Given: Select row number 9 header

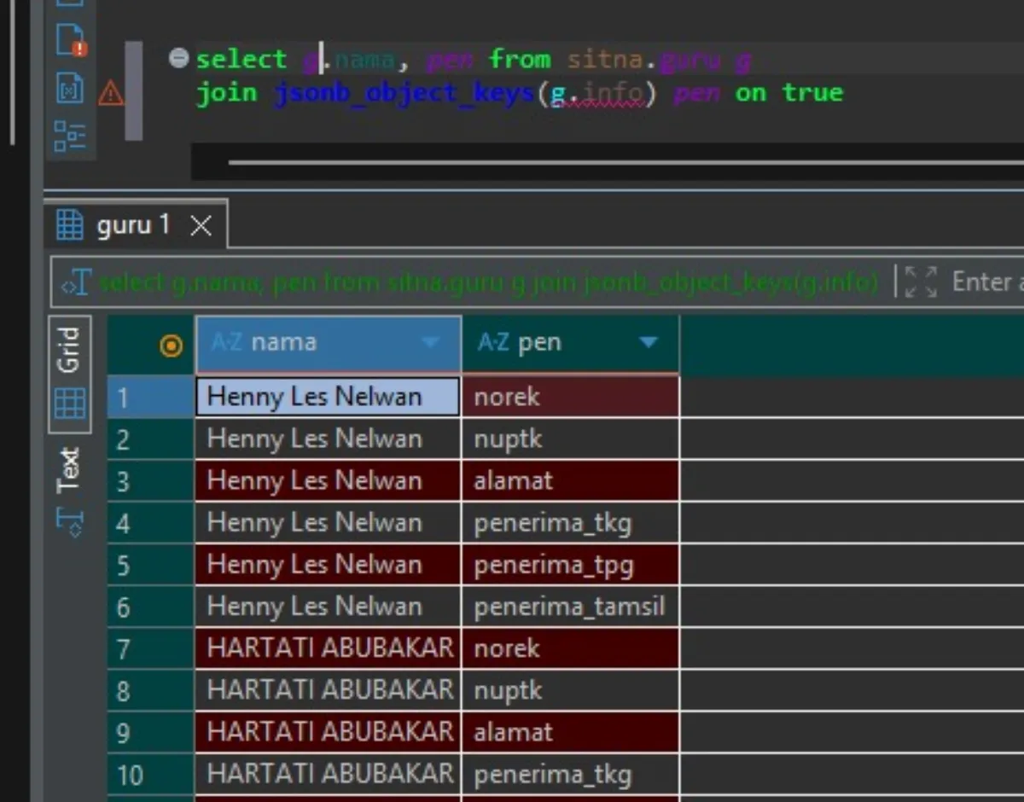Looking at the screenshot, I should [x=151, y=732].
